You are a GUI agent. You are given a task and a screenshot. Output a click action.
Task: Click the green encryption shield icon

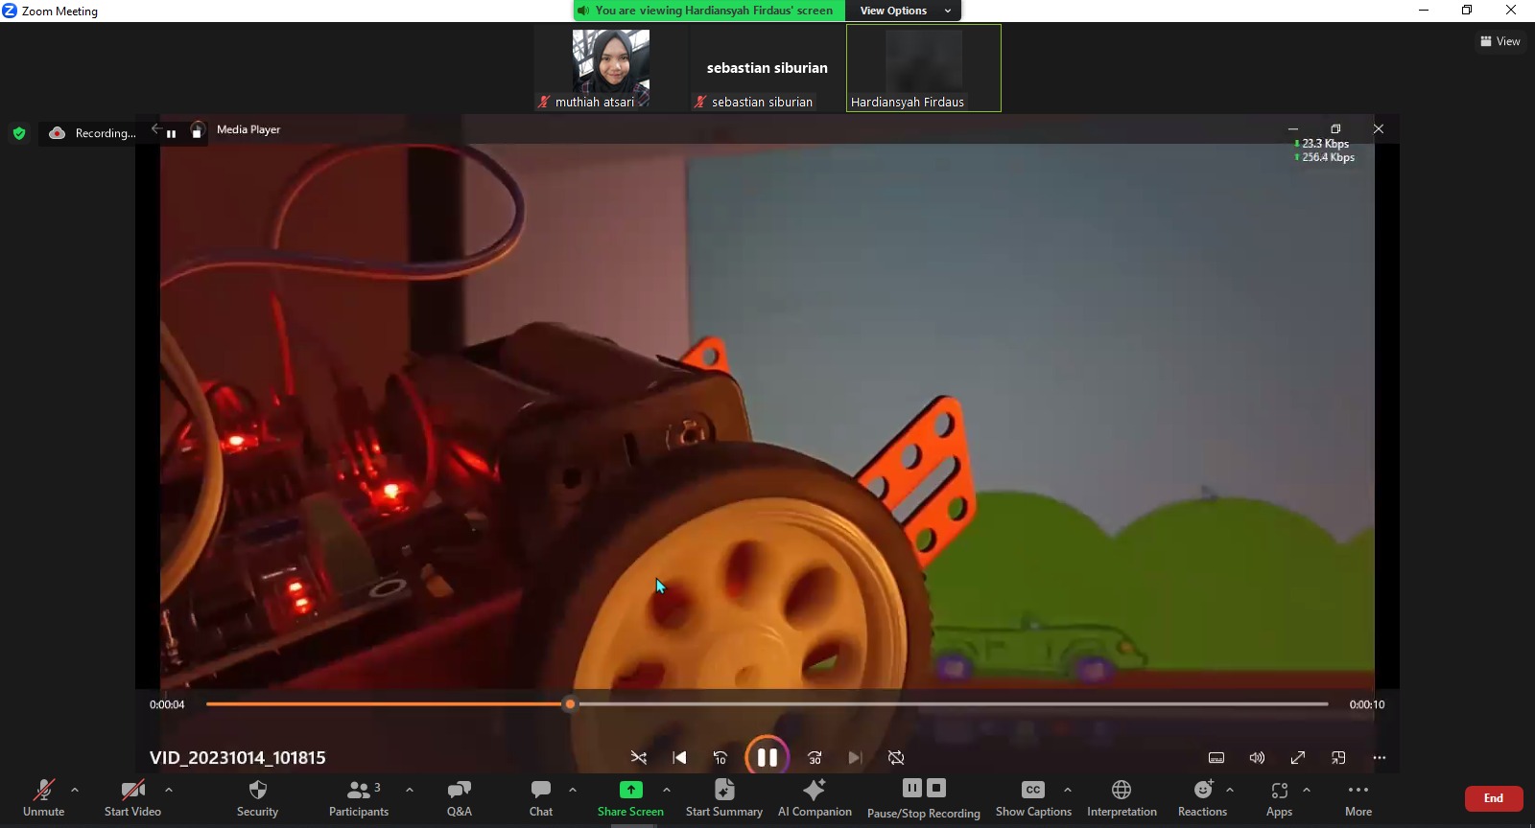point(19,133)
